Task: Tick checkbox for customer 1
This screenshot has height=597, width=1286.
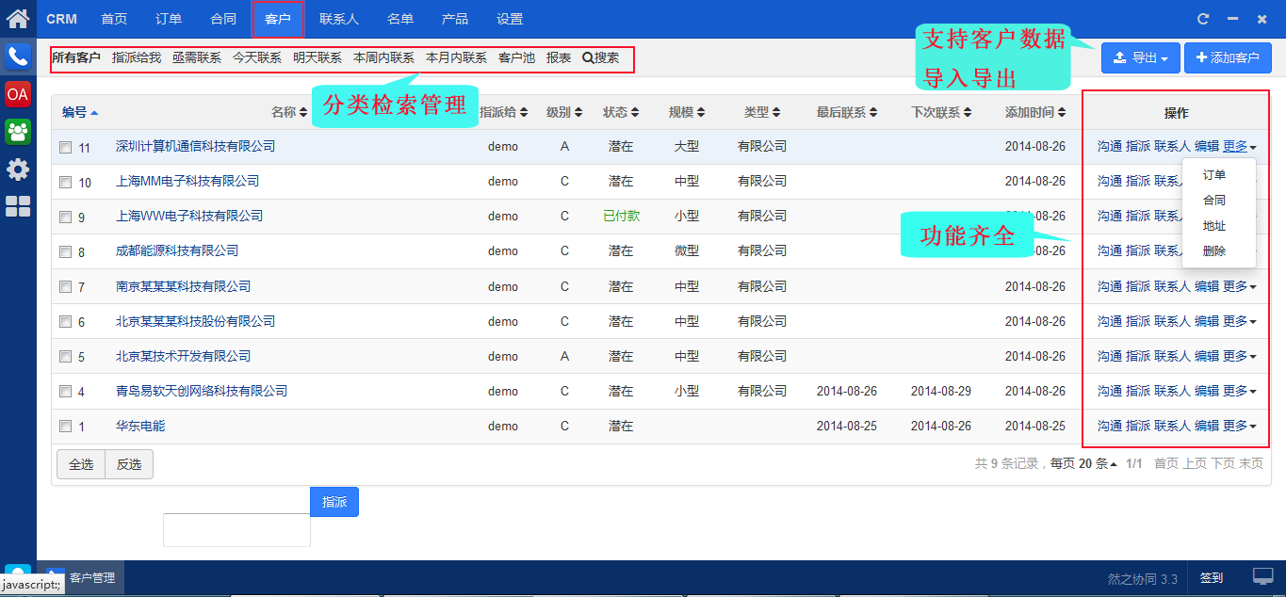Action: point(65,426)
